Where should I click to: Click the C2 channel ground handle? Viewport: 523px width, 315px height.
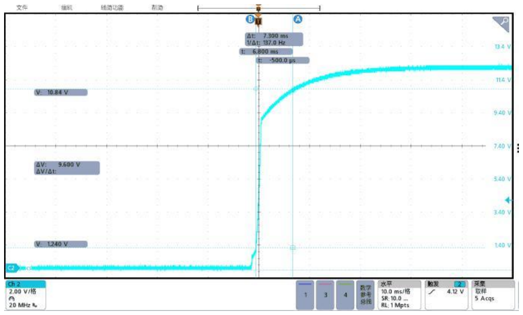tap(12, 268)
